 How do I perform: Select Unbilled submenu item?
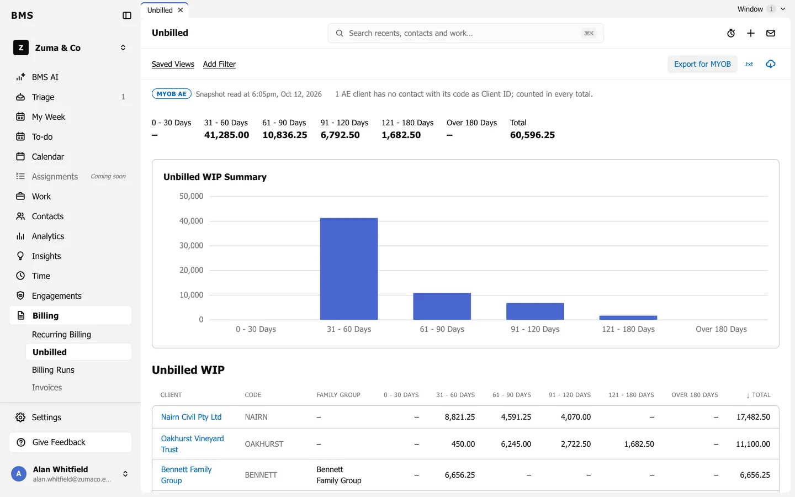coord(78,352)
